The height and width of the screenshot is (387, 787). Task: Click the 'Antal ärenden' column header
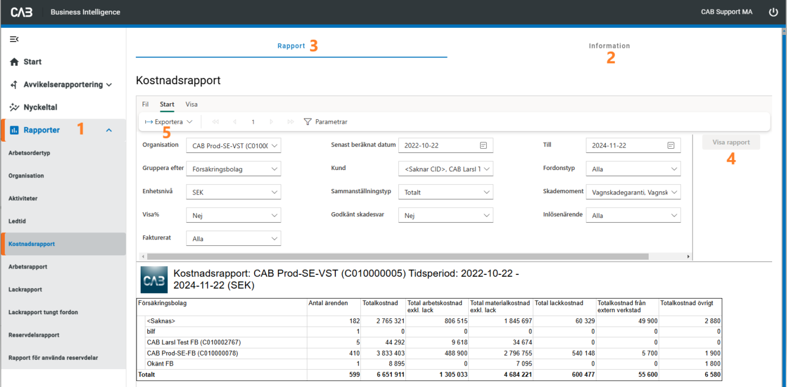click(x=328, y=303)
